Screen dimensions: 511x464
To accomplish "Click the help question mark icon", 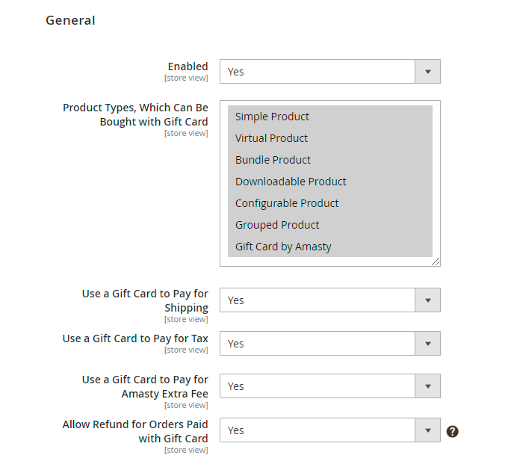I will point(452,431).
